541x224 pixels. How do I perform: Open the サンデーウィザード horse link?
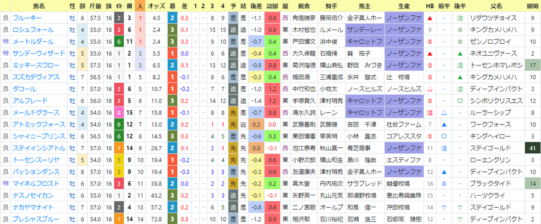[x=38, y=53]
